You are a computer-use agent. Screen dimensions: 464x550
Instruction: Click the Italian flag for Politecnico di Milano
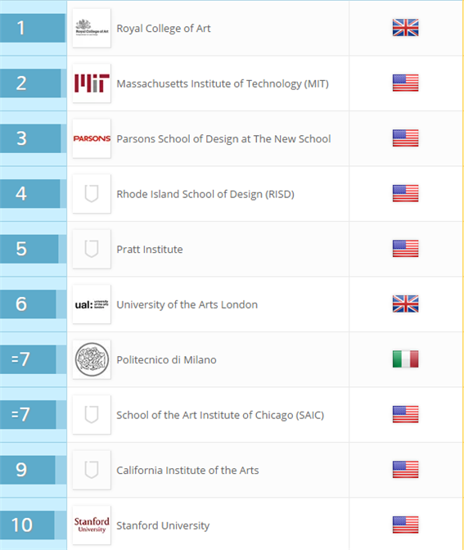point(405,359)
